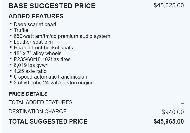This screenshot has width=190, height=133.
Task: Click the Price Details heading
Action: 28,94
